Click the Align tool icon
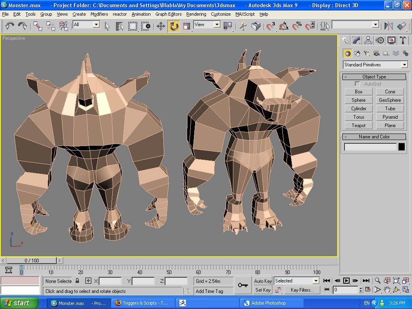Viewport: 412px width, 309px height. click(x=401, y=26)
